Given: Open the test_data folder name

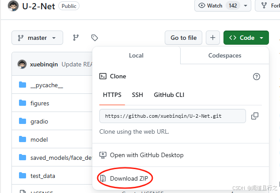Looking at the screenshot, I should point(43,176).
